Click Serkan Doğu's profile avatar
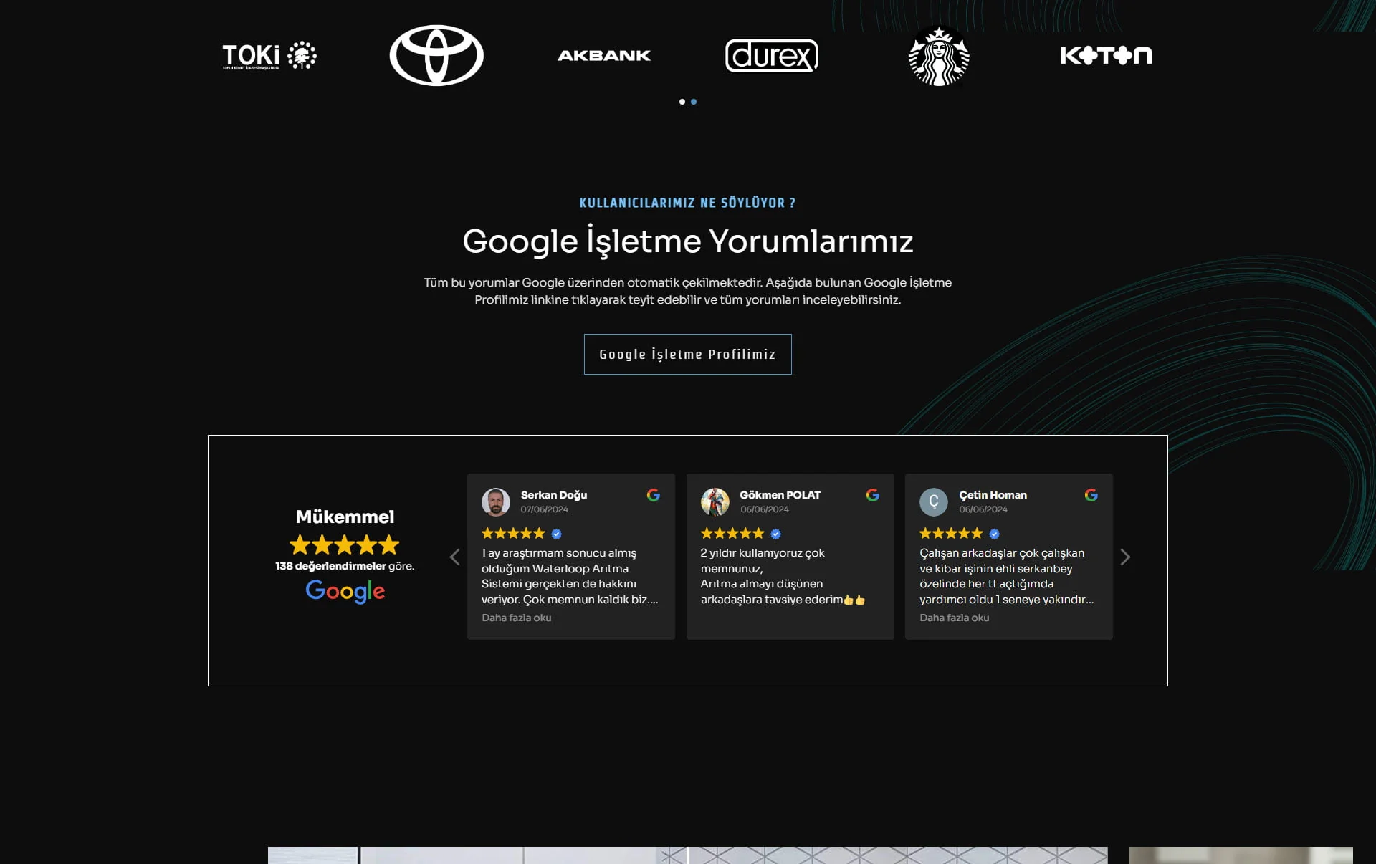Image resolution: width=1376 pixels, height=864 pixels. [496, 501]
